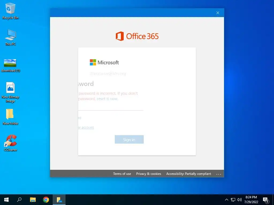Open Privacy & cookies link
The image size is (274, 205).
[x=149, y=174]
